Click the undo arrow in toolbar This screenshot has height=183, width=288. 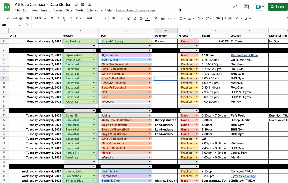pos(8,18)
